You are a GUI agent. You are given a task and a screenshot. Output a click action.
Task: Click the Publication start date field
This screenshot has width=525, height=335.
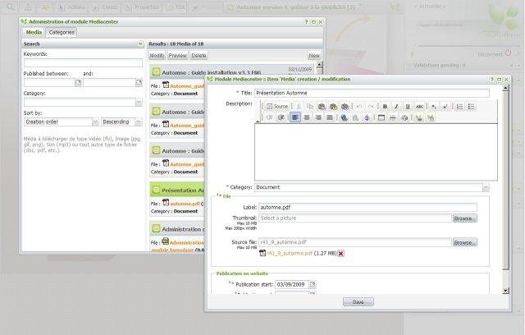pyautogui.click(x=292, y=284)
